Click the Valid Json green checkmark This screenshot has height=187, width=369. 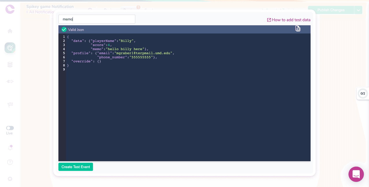(x=64, y=29)
